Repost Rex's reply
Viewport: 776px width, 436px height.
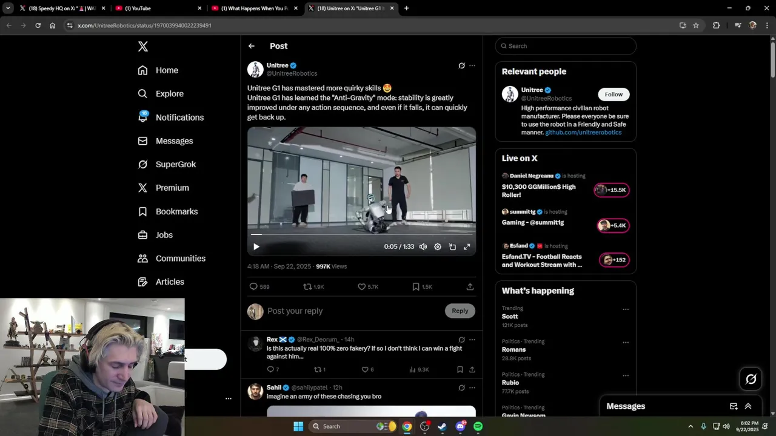(319, 369)
